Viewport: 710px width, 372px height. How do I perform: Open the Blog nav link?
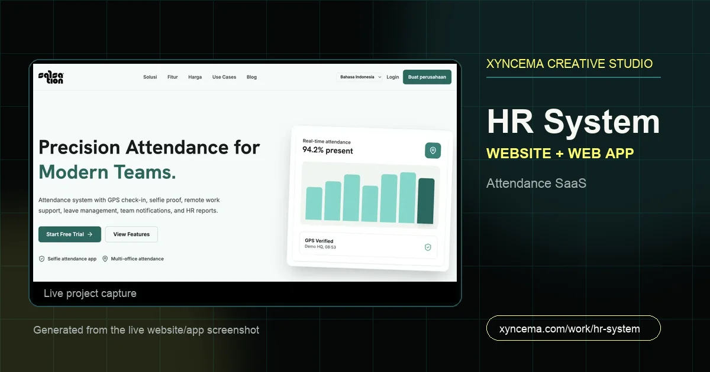[x=251, y=77]
